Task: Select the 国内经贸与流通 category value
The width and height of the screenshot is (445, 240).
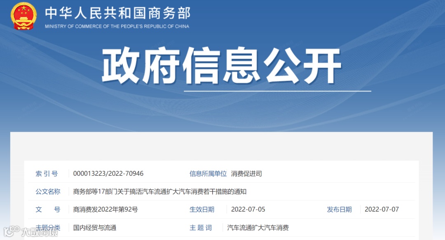Action: click(95, 228)
